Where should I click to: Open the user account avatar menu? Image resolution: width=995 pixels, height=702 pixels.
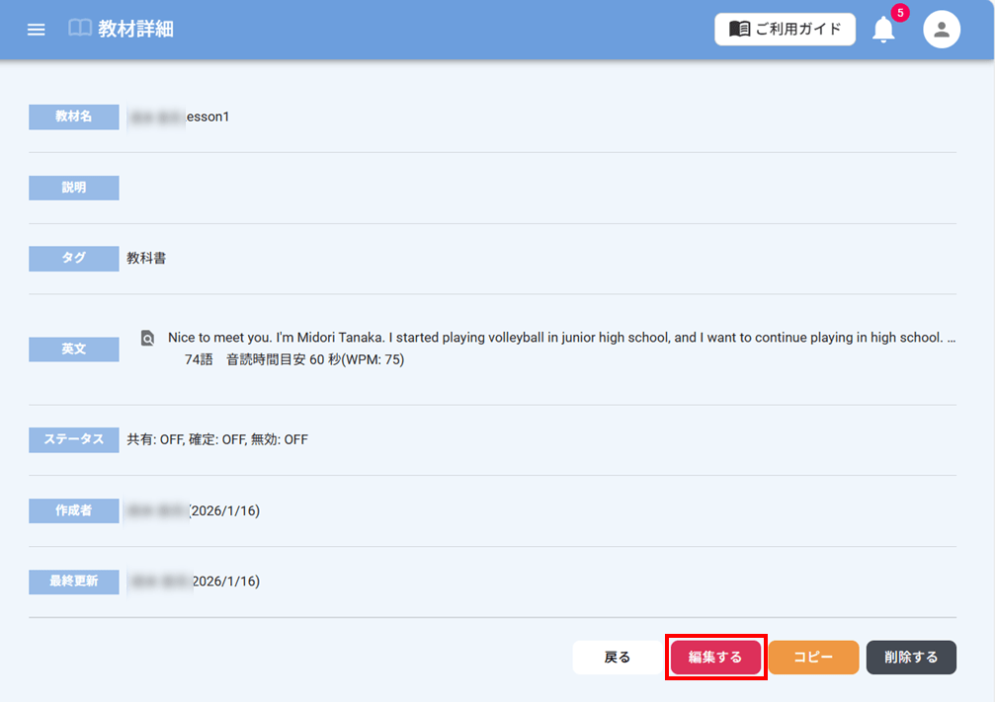pos(941,30)
